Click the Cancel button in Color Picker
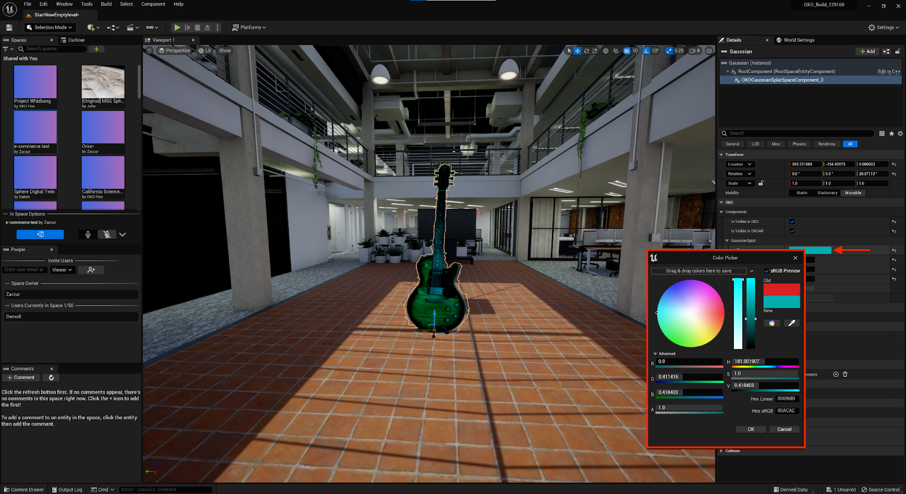The width and height of the screenshot is (906, 494). 784,429
